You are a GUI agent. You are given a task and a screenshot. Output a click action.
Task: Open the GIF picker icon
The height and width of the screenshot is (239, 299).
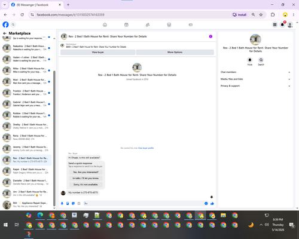pyautogui.click(x=79, y=203)
